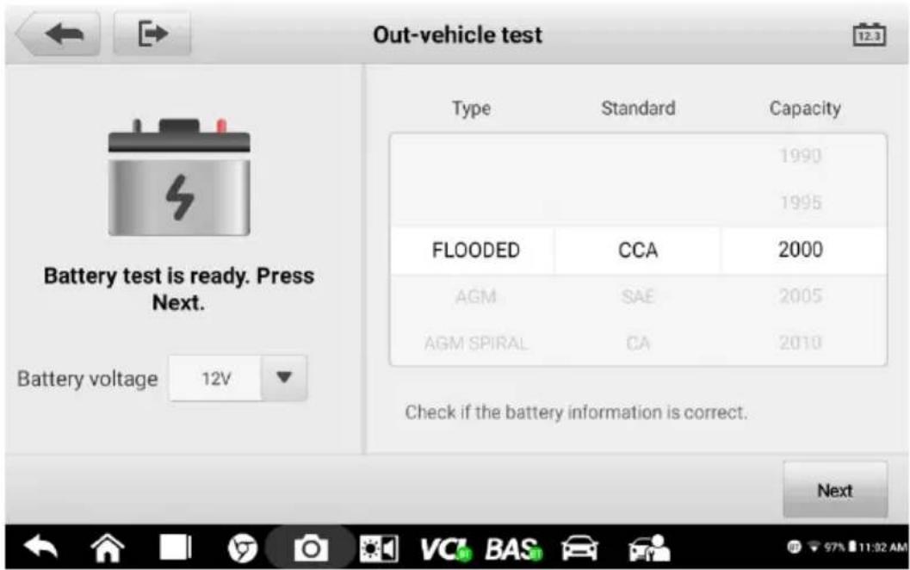Click the Next button

tap(835, 491)
